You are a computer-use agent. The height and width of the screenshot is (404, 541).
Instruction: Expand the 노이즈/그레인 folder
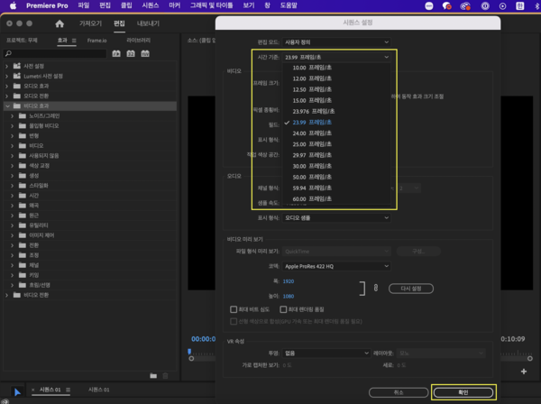point(13,116)
